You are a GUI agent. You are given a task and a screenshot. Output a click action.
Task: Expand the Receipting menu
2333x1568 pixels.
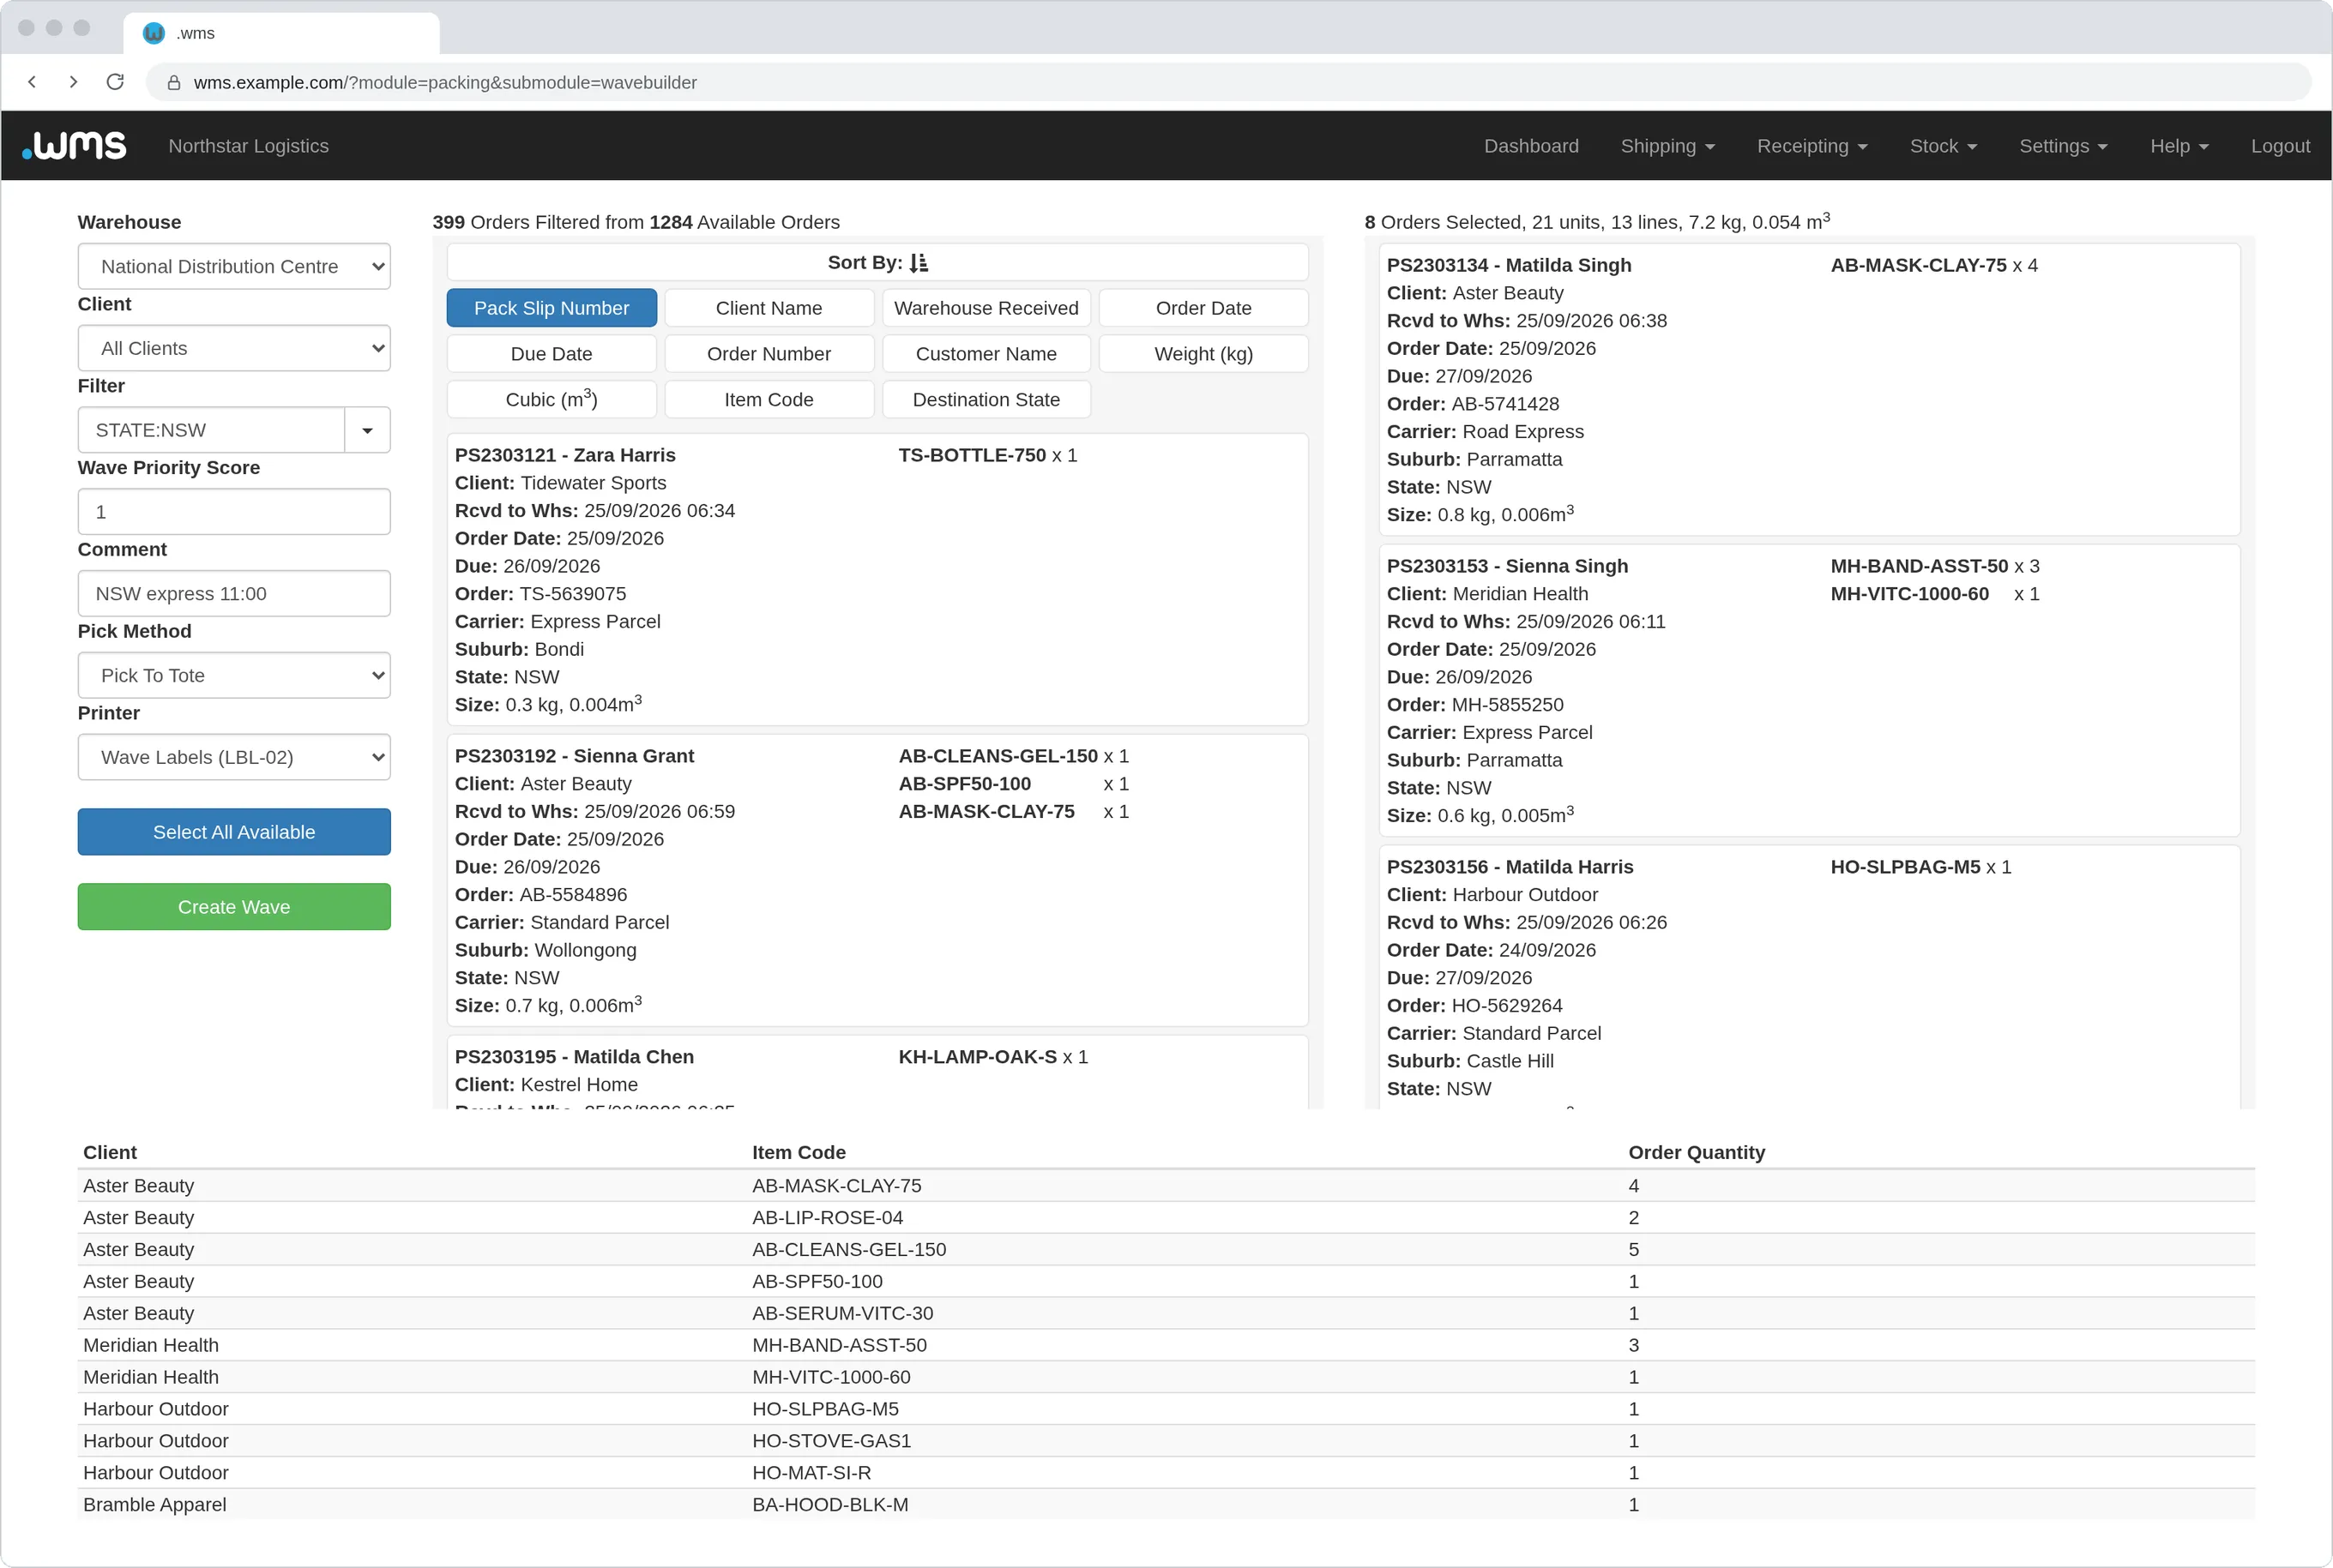coord(1812,146)
